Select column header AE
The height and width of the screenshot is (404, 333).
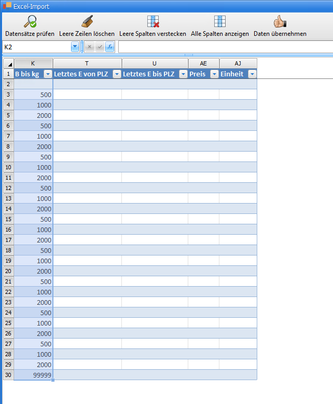203,64
